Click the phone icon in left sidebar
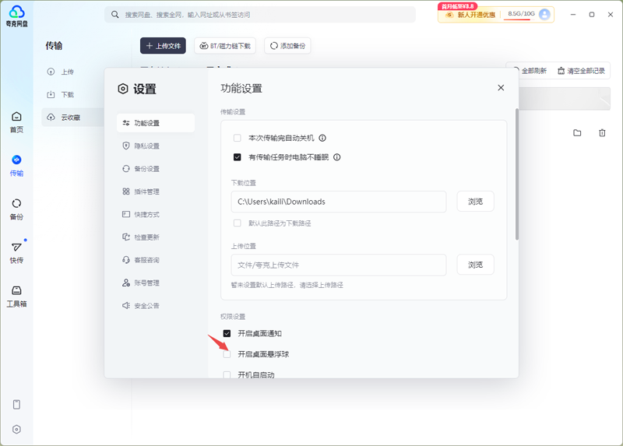The width and height of the screenshot is (623, 446). [x=16, y=404]
